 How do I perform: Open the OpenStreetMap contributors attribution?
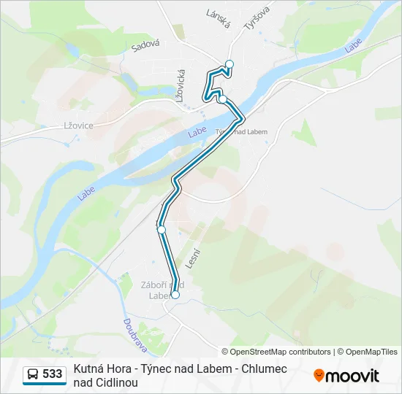click(x=276, y=352)
